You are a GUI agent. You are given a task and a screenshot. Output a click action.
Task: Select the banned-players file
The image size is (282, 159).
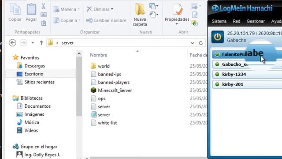tap(110, 83)
